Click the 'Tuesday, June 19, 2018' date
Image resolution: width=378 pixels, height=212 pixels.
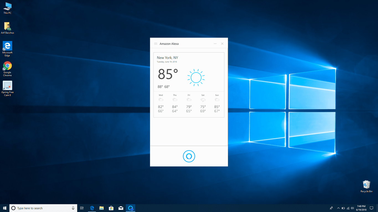coord(167,62)
